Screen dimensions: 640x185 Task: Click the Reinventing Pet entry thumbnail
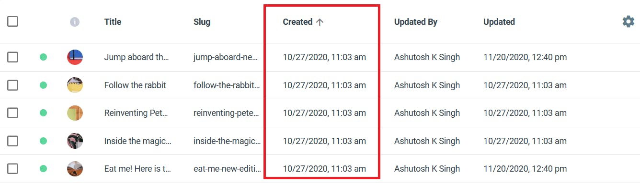(x=75, y=113)
